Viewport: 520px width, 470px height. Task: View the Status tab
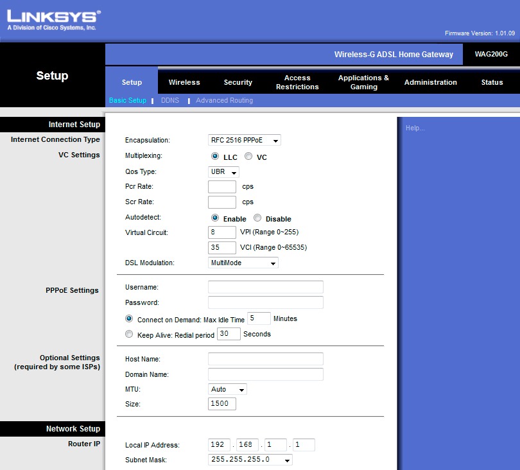coord(492,82)
